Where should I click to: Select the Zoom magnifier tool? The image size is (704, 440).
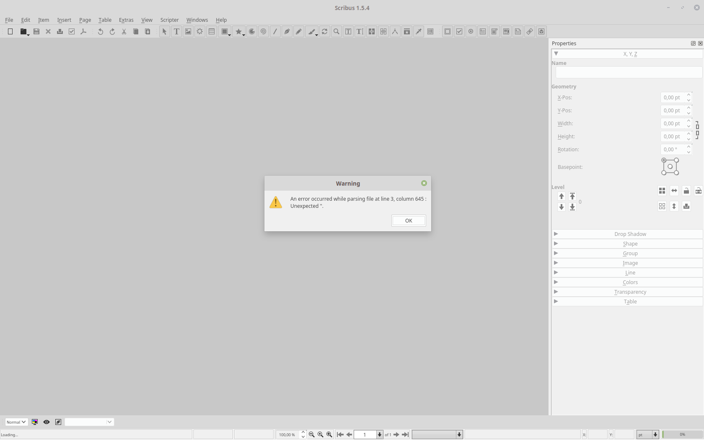pyautogui.click(x=336, y=31)
